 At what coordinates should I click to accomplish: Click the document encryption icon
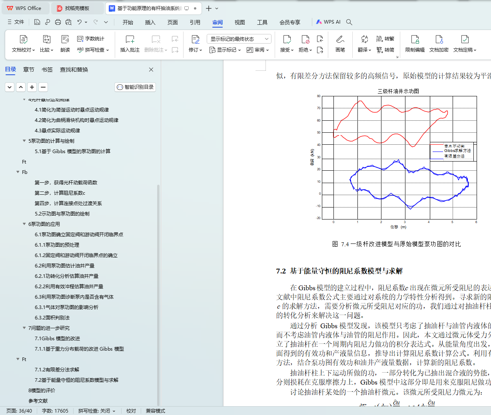439,39
